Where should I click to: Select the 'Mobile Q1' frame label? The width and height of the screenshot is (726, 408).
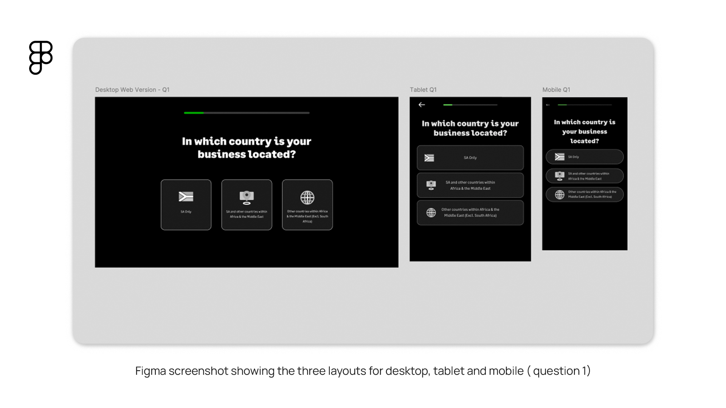[556, 90]
